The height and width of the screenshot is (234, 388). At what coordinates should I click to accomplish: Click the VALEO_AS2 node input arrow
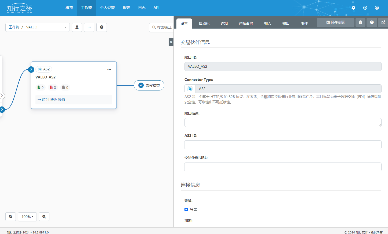point(31,69)
